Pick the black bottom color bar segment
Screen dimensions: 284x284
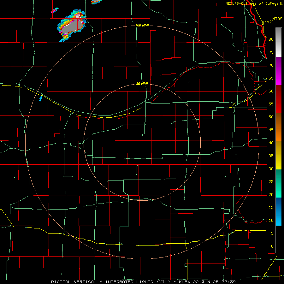coord(279,239)
